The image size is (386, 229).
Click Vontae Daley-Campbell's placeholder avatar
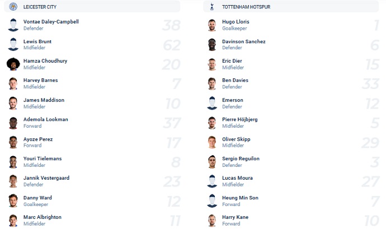[13, 25]
